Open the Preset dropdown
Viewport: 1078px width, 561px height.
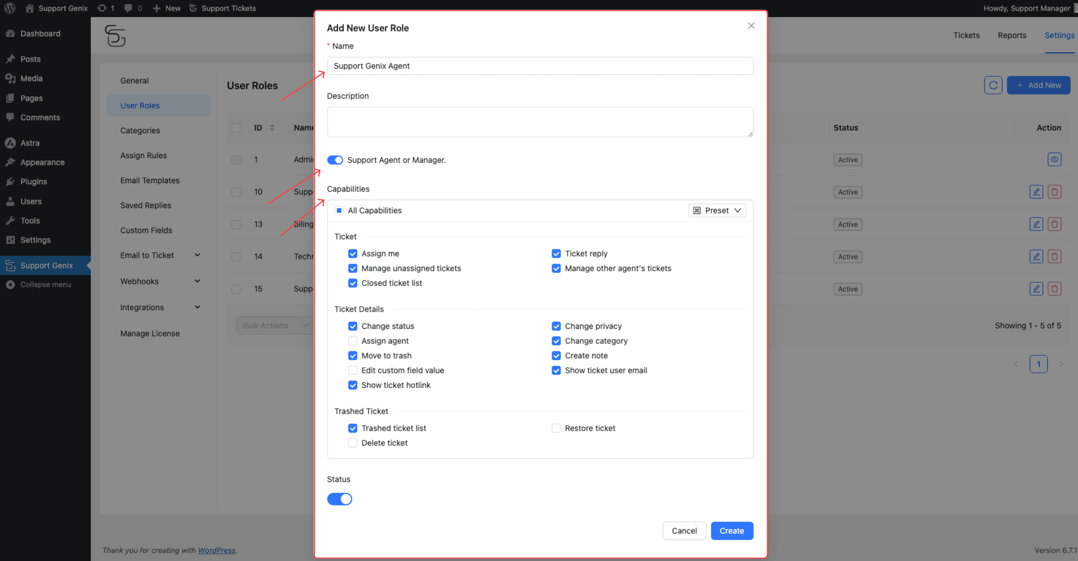click(717, 210)
